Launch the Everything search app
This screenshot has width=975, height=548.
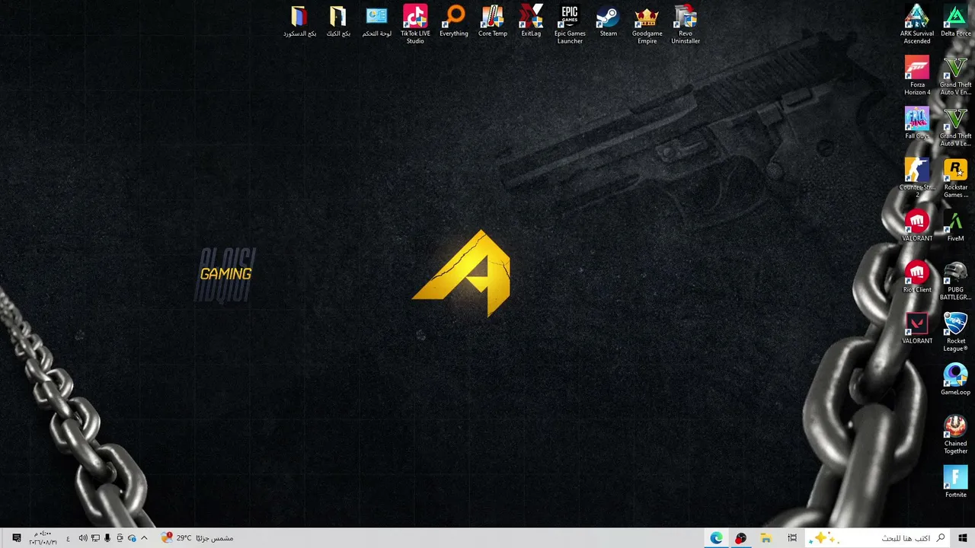(x=454, y=21)
